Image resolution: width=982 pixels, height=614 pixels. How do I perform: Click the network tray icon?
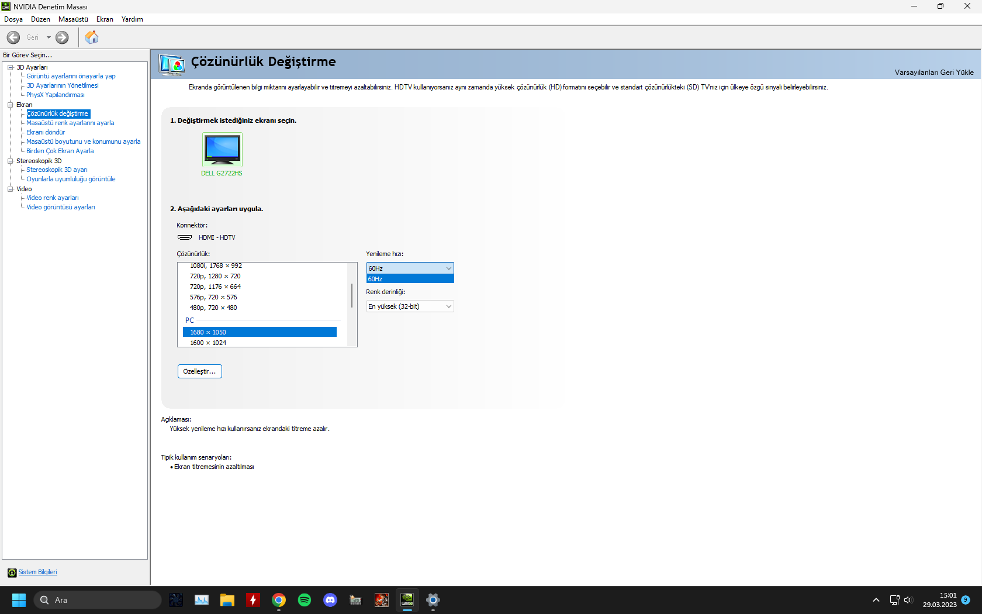[x=894, y=600]
